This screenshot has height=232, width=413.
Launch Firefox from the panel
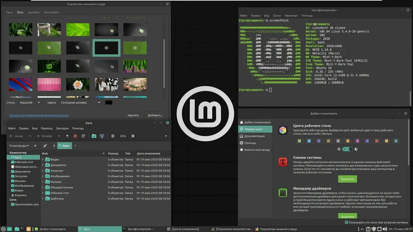click(x=28, y=229)
